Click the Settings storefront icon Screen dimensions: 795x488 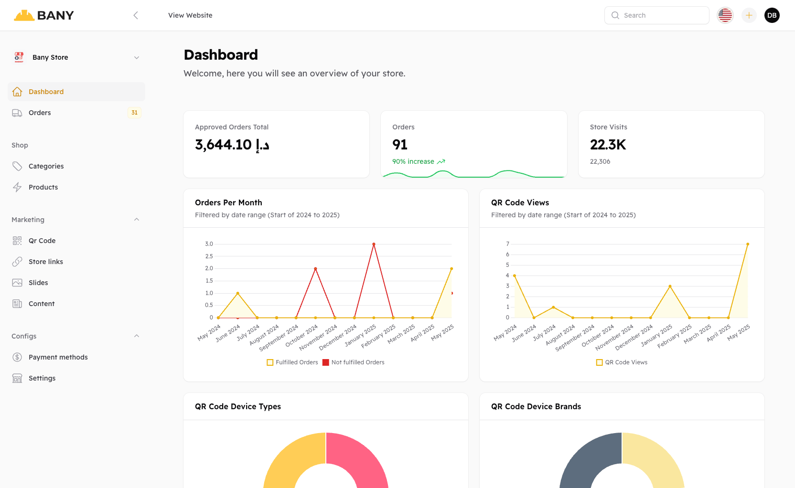(17, 378)
